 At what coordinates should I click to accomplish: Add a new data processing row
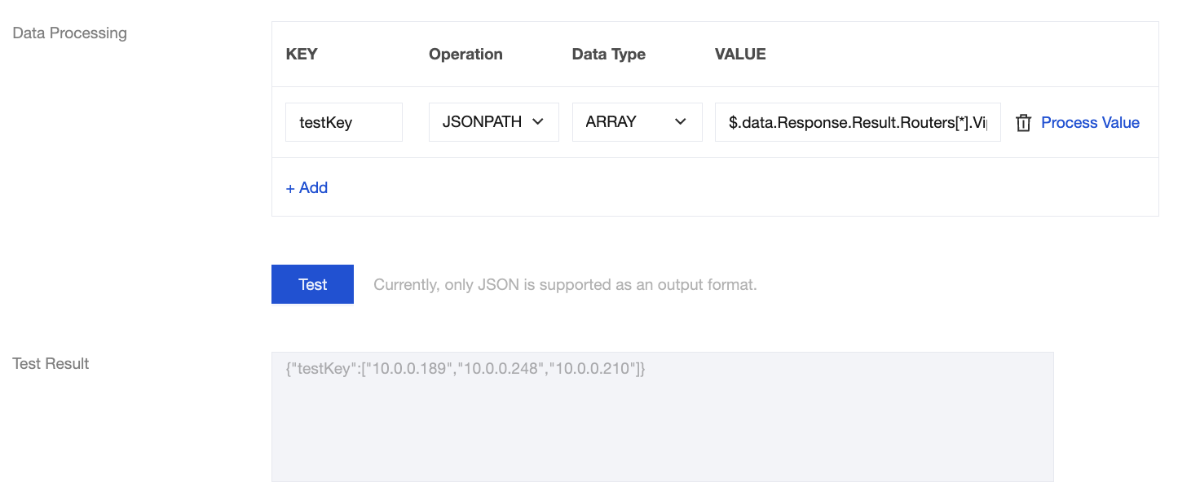point(307,188)
